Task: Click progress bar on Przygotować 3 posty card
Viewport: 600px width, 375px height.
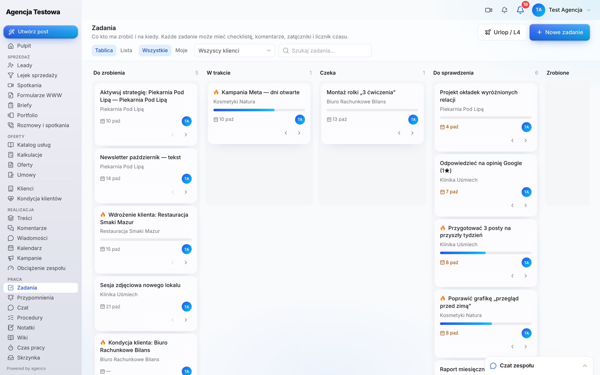Action: 486,253
